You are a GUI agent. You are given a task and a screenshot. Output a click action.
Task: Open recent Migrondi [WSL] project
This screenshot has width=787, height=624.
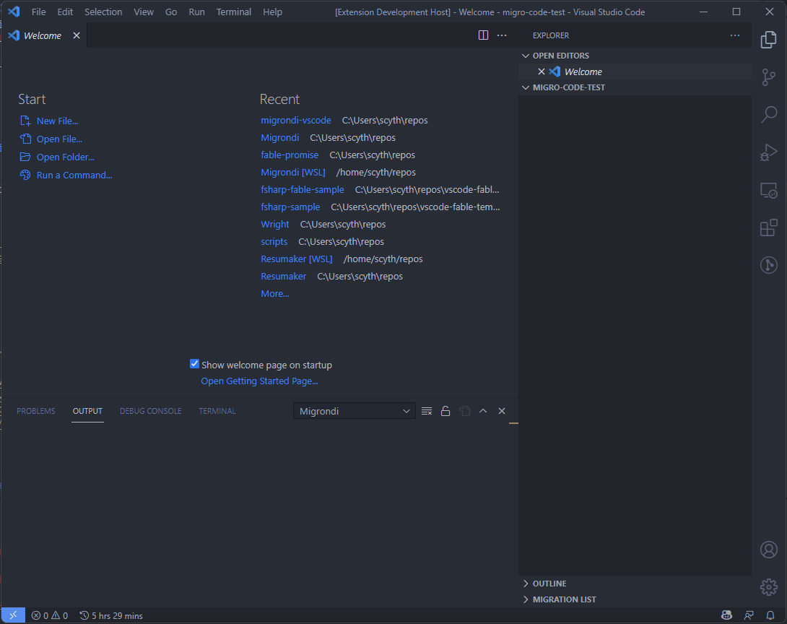tap(293, 172)
